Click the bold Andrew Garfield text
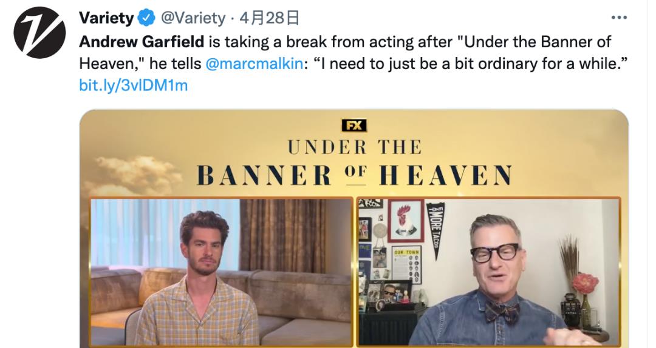The width and height of the screenshot is (656, 348). tap(142, 42)
